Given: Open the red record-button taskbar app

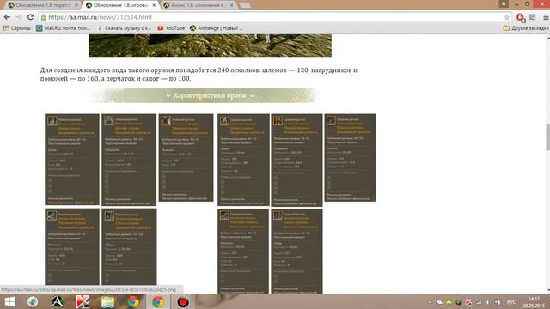Looking at the screenshot, I should point(183,301).
